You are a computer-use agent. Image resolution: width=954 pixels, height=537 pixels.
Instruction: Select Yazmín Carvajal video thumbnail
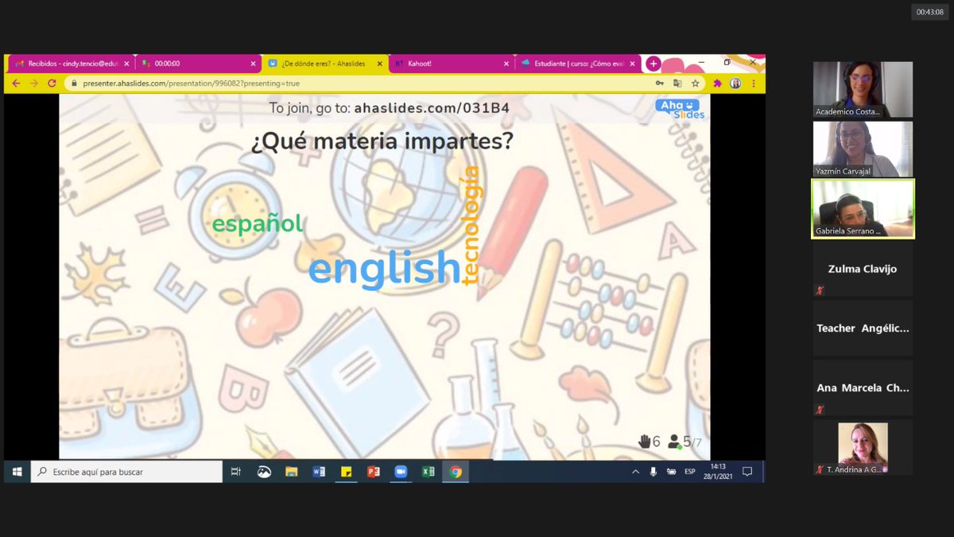coord(863,149)
